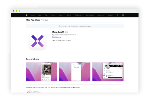Open the search magnifier icon
This screenshot has width=150, height=100.
(x=117, y=15)
